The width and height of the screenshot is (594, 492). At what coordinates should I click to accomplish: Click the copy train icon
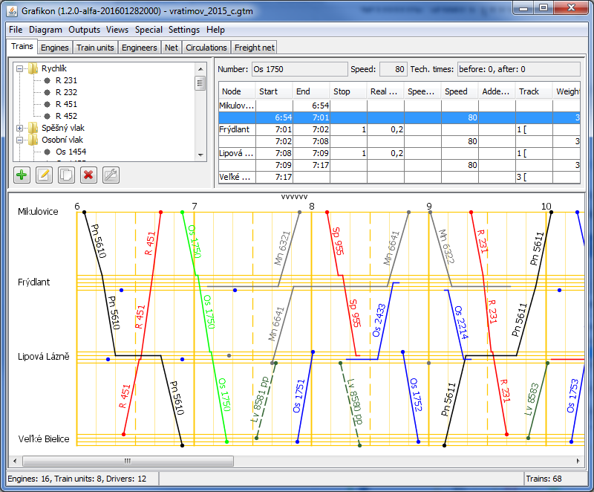click(x=66, y=175)
